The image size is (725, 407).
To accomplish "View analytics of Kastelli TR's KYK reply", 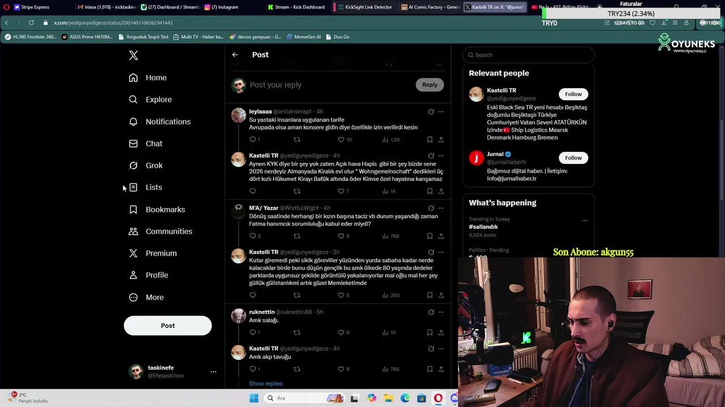I will pos(390,191).
